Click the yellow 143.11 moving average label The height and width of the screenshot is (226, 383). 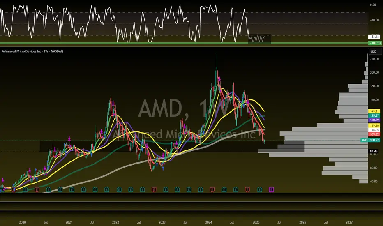(x=374, y=111)
